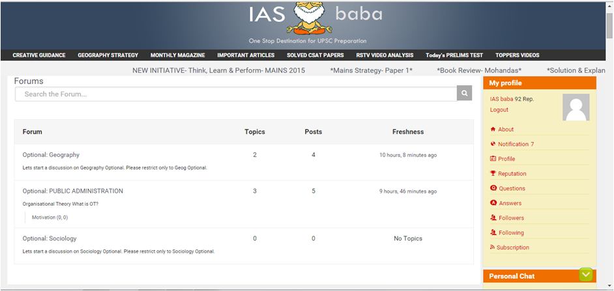Click the Book Review- Mohandas ticker

coord(479,70)
